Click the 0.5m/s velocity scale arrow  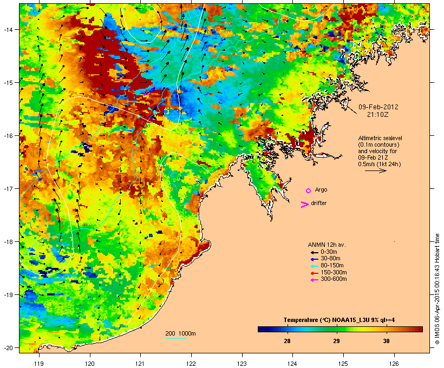point(375,170)
